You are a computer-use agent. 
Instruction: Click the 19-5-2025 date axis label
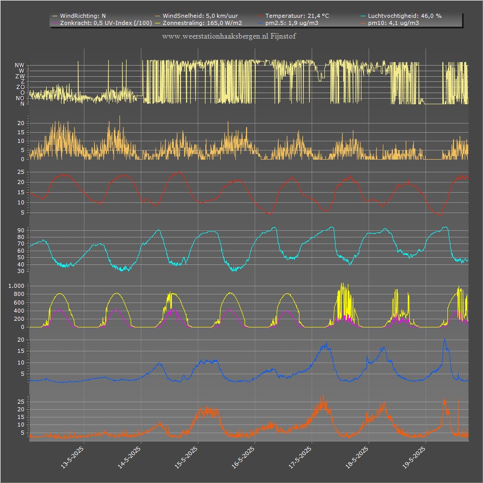(414, 458)
